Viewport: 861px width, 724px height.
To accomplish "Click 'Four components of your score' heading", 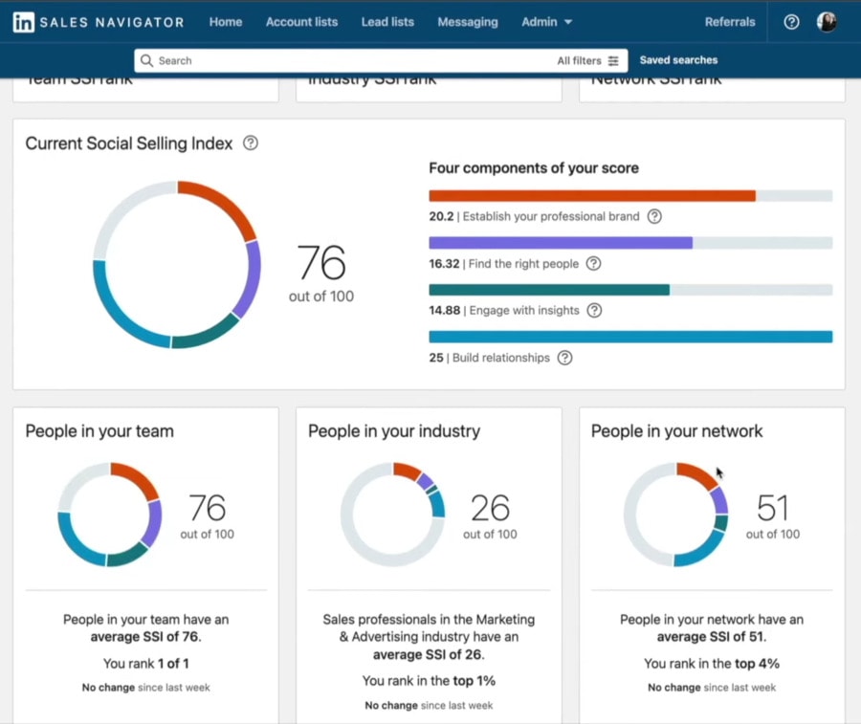I will [x=534, y=168].
